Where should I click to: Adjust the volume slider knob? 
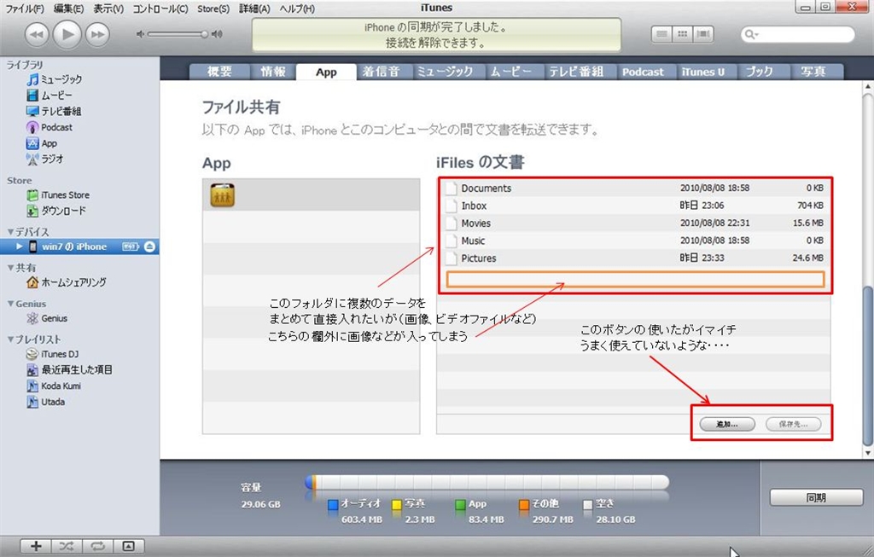click(x=205, y=34)
